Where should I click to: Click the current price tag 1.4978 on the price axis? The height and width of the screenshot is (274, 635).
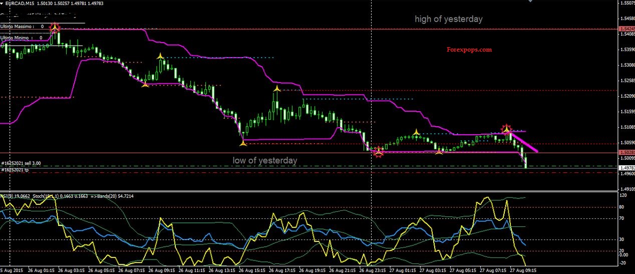click(626, 168)
